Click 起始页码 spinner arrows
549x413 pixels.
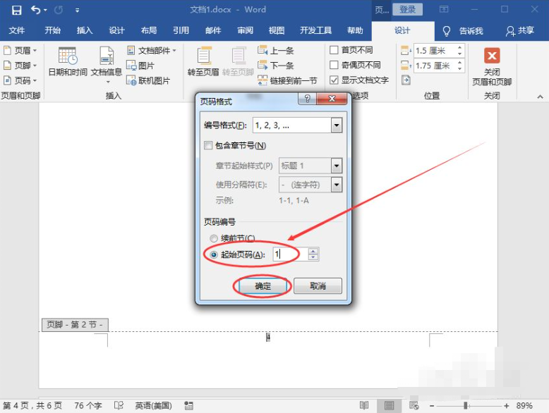point(313,254)
